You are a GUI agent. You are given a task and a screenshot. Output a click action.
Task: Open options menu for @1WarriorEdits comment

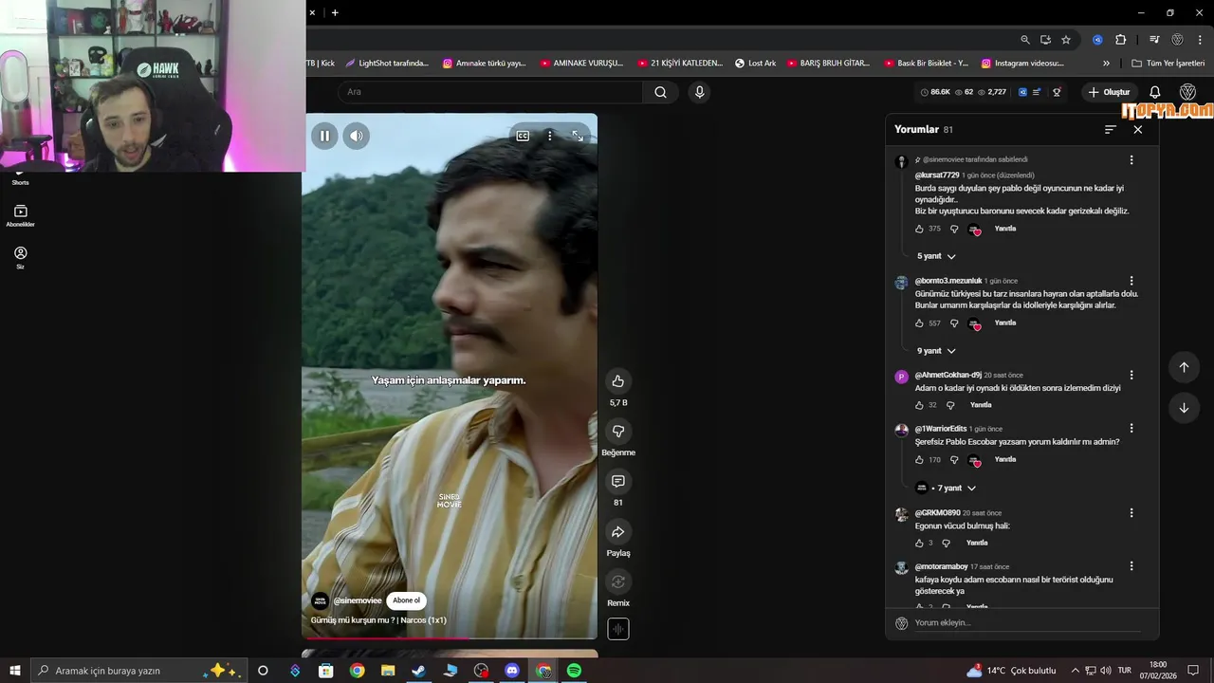1131,428
